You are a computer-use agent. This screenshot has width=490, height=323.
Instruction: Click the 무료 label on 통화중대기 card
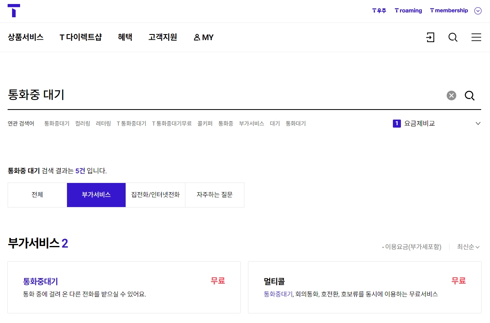(218, 281)
